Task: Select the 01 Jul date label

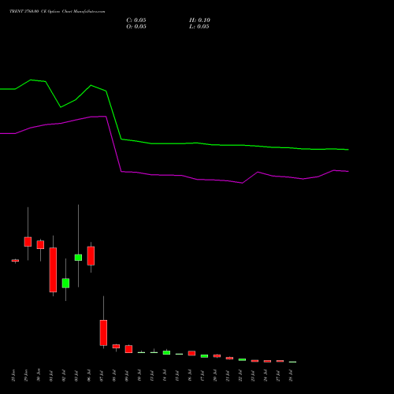Action: 51,376
